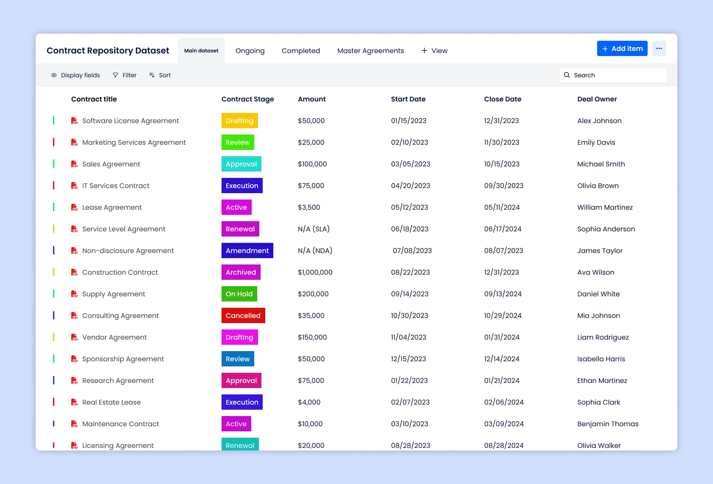The image size is (713, 484).
Task: Click the Archived stage tag
Action: pyautogui.click(x=241, y=272)
